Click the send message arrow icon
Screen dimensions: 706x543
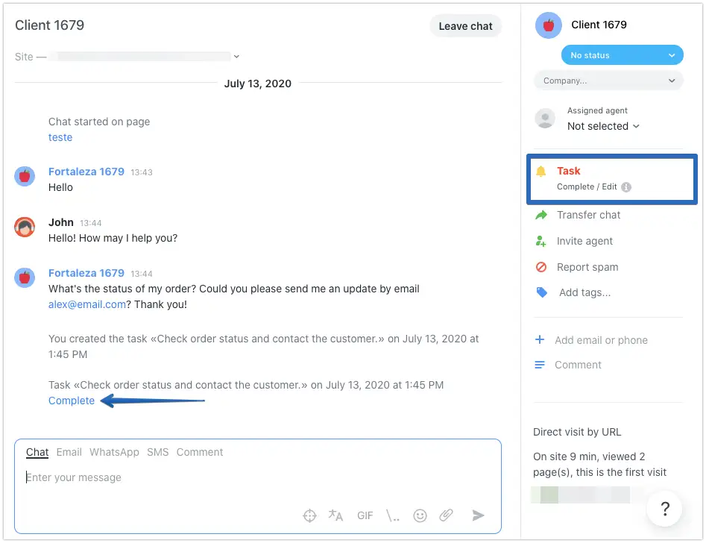click(479, 515)
